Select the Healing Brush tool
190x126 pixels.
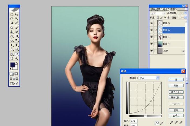click(x=12, y=28)
